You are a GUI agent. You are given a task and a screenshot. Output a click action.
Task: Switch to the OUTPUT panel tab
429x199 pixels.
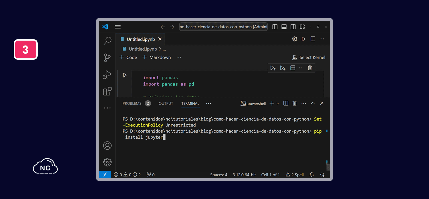pos(166,104)
